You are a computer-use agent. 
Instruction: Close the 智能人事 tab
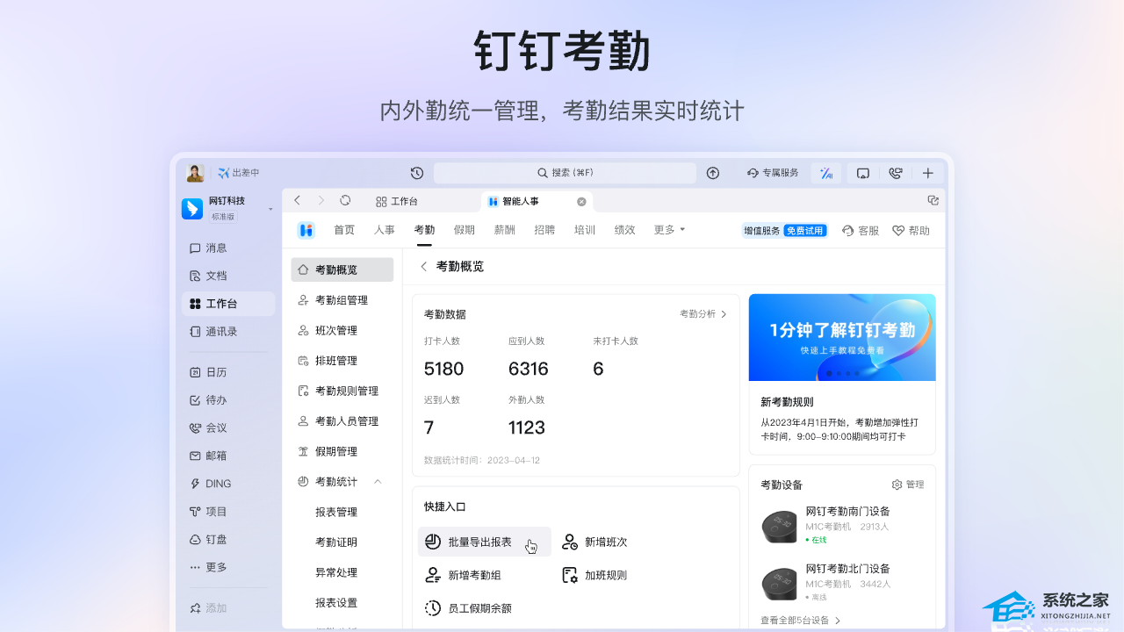(581, 202)
